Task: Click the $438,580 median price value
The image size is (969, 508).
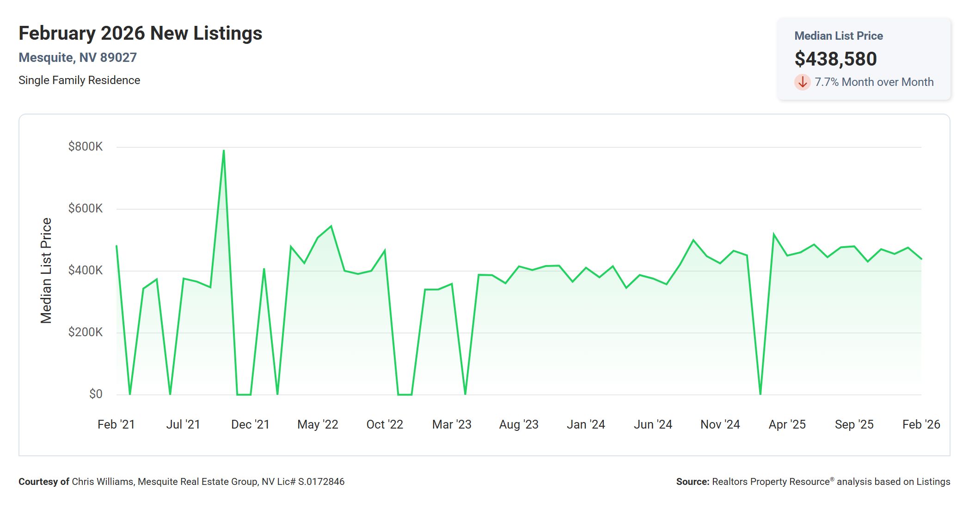Action: pyautogui.click(x=835, y=59)
